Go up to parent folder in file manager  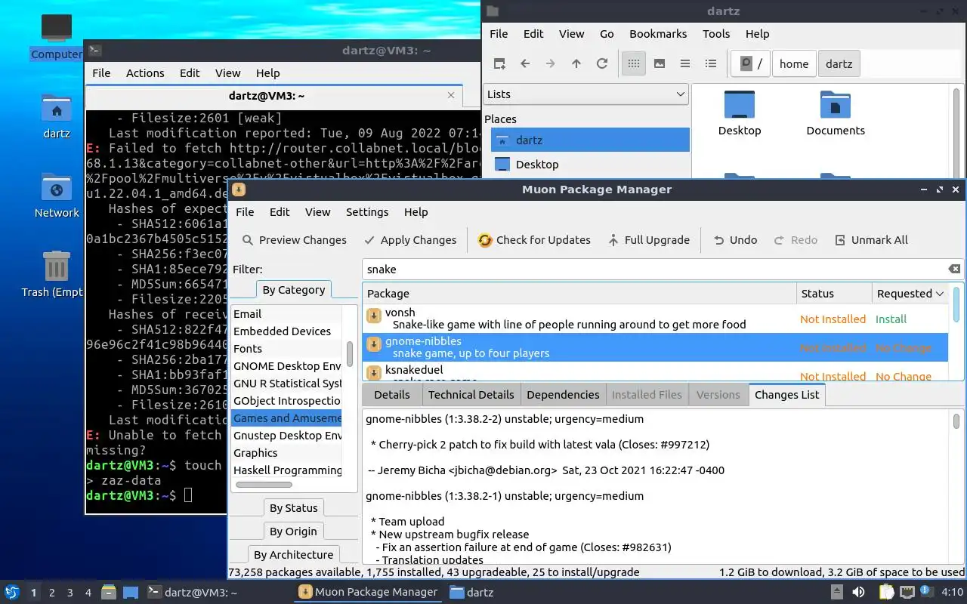coord(576,64)
